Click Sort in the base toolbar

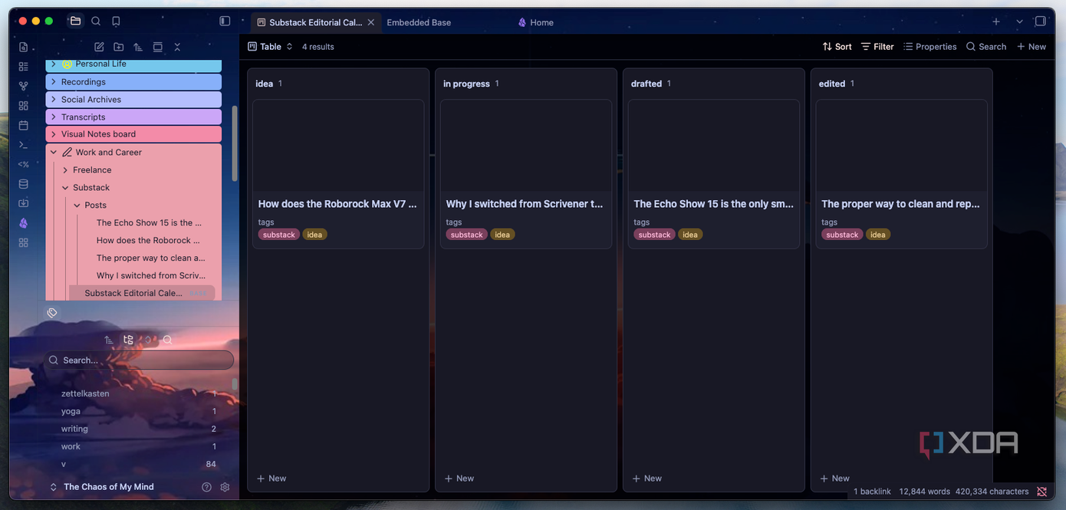coord(837,47)
